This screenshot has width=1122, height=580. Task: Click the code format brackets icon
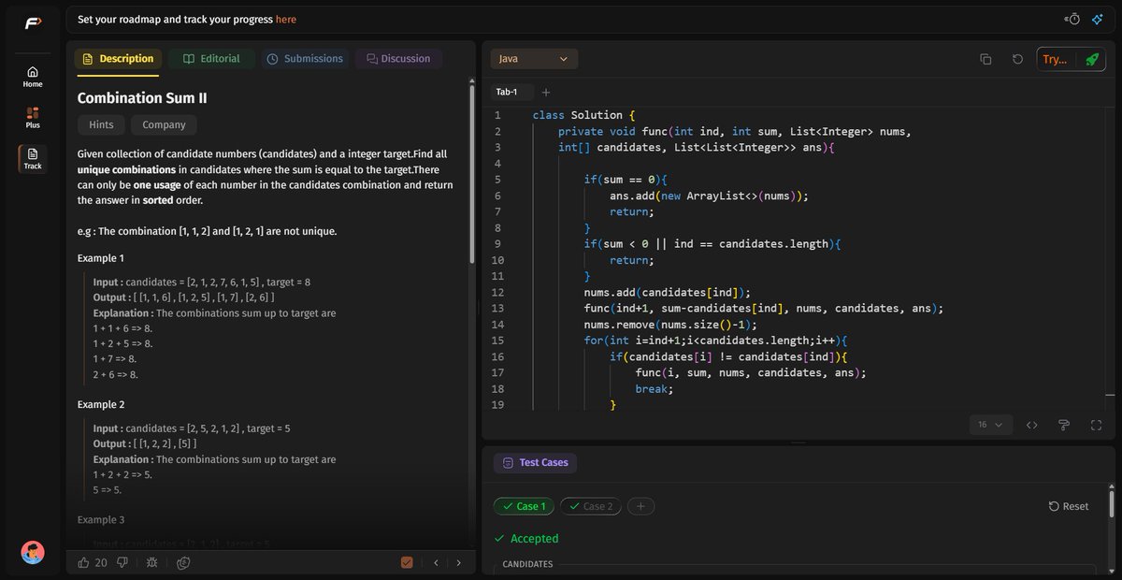(x=1032, y=425)
